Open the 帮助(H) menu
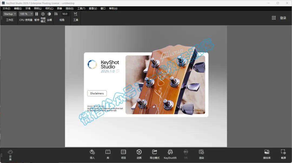The width and height of the screenshot is (292, 163). point(113,8)
